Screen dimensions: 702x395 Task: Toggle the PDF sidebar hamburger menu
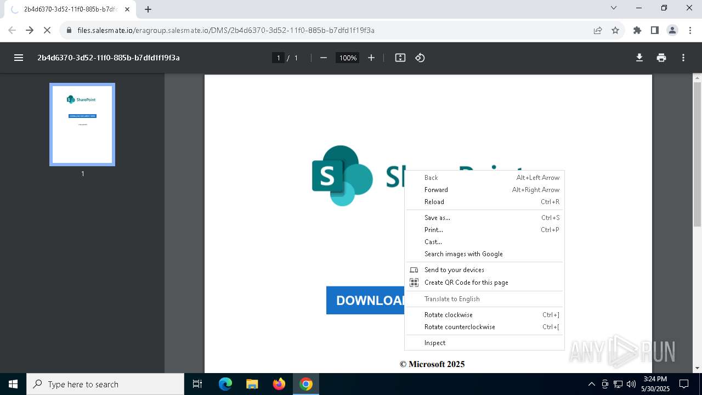click(19, 58)
